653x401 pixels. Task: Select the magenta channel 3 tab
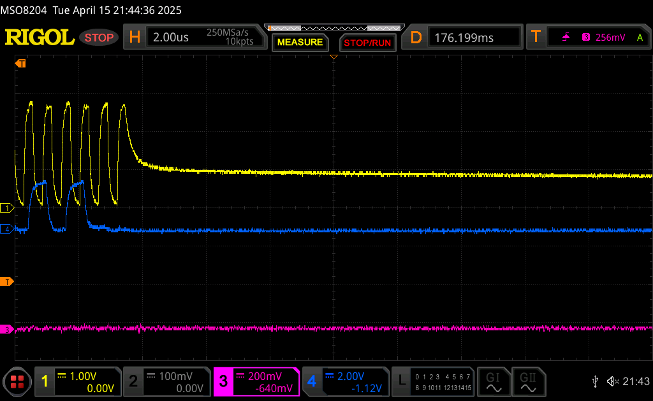pos(256,381)
